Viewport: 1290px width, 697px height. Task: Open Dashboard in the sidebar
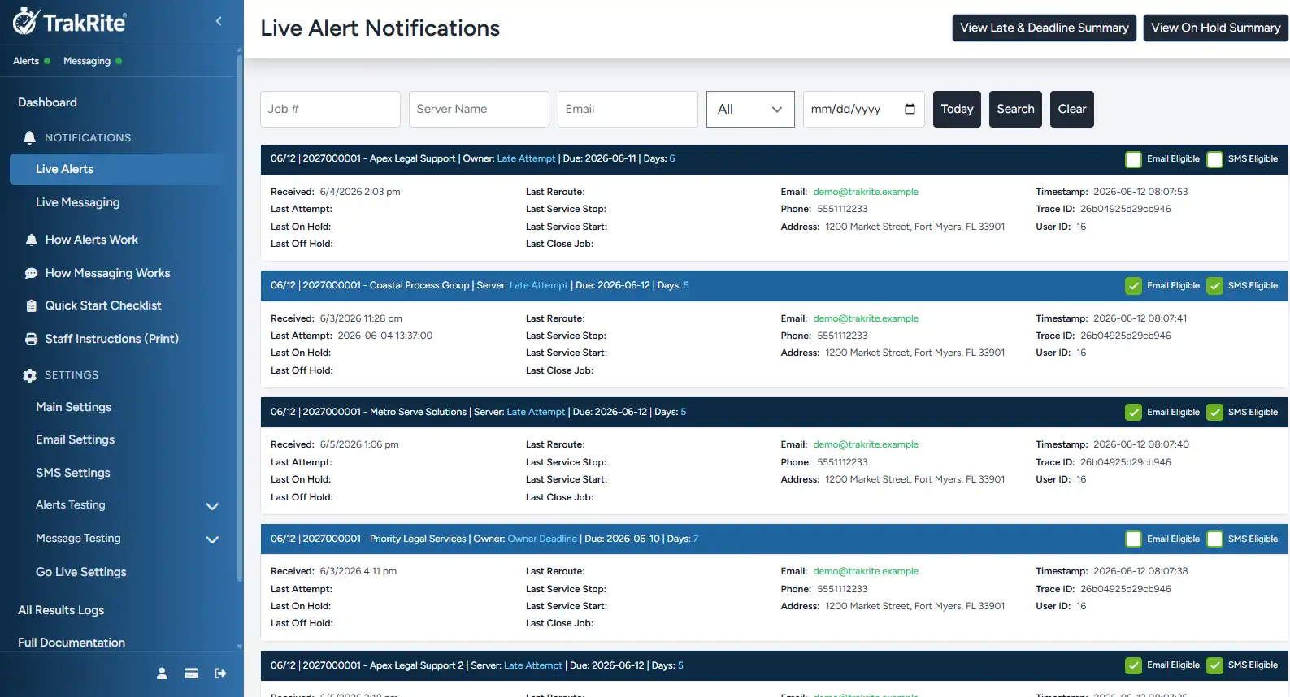pyautogui.click(x=47, y=102)
